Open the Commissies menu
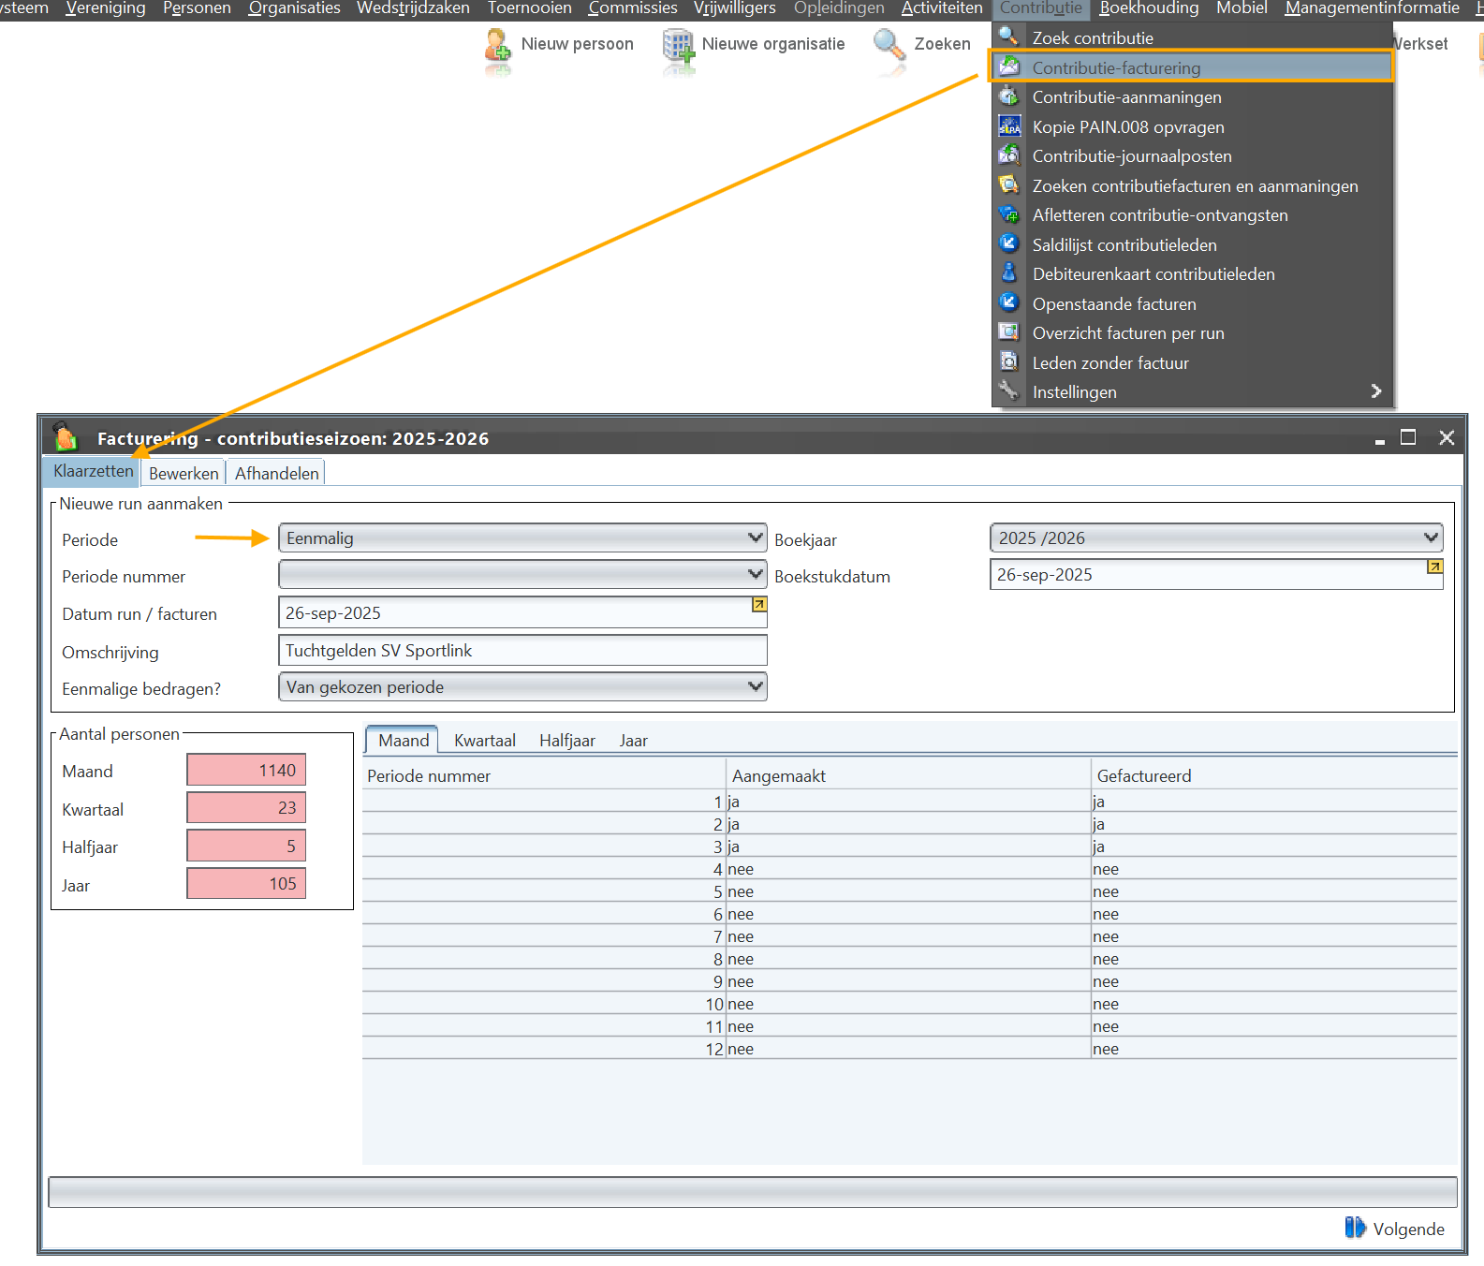 632,8
